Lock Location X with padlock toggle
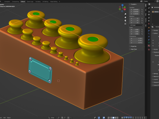The image size is (159, 119). point(142,10)
